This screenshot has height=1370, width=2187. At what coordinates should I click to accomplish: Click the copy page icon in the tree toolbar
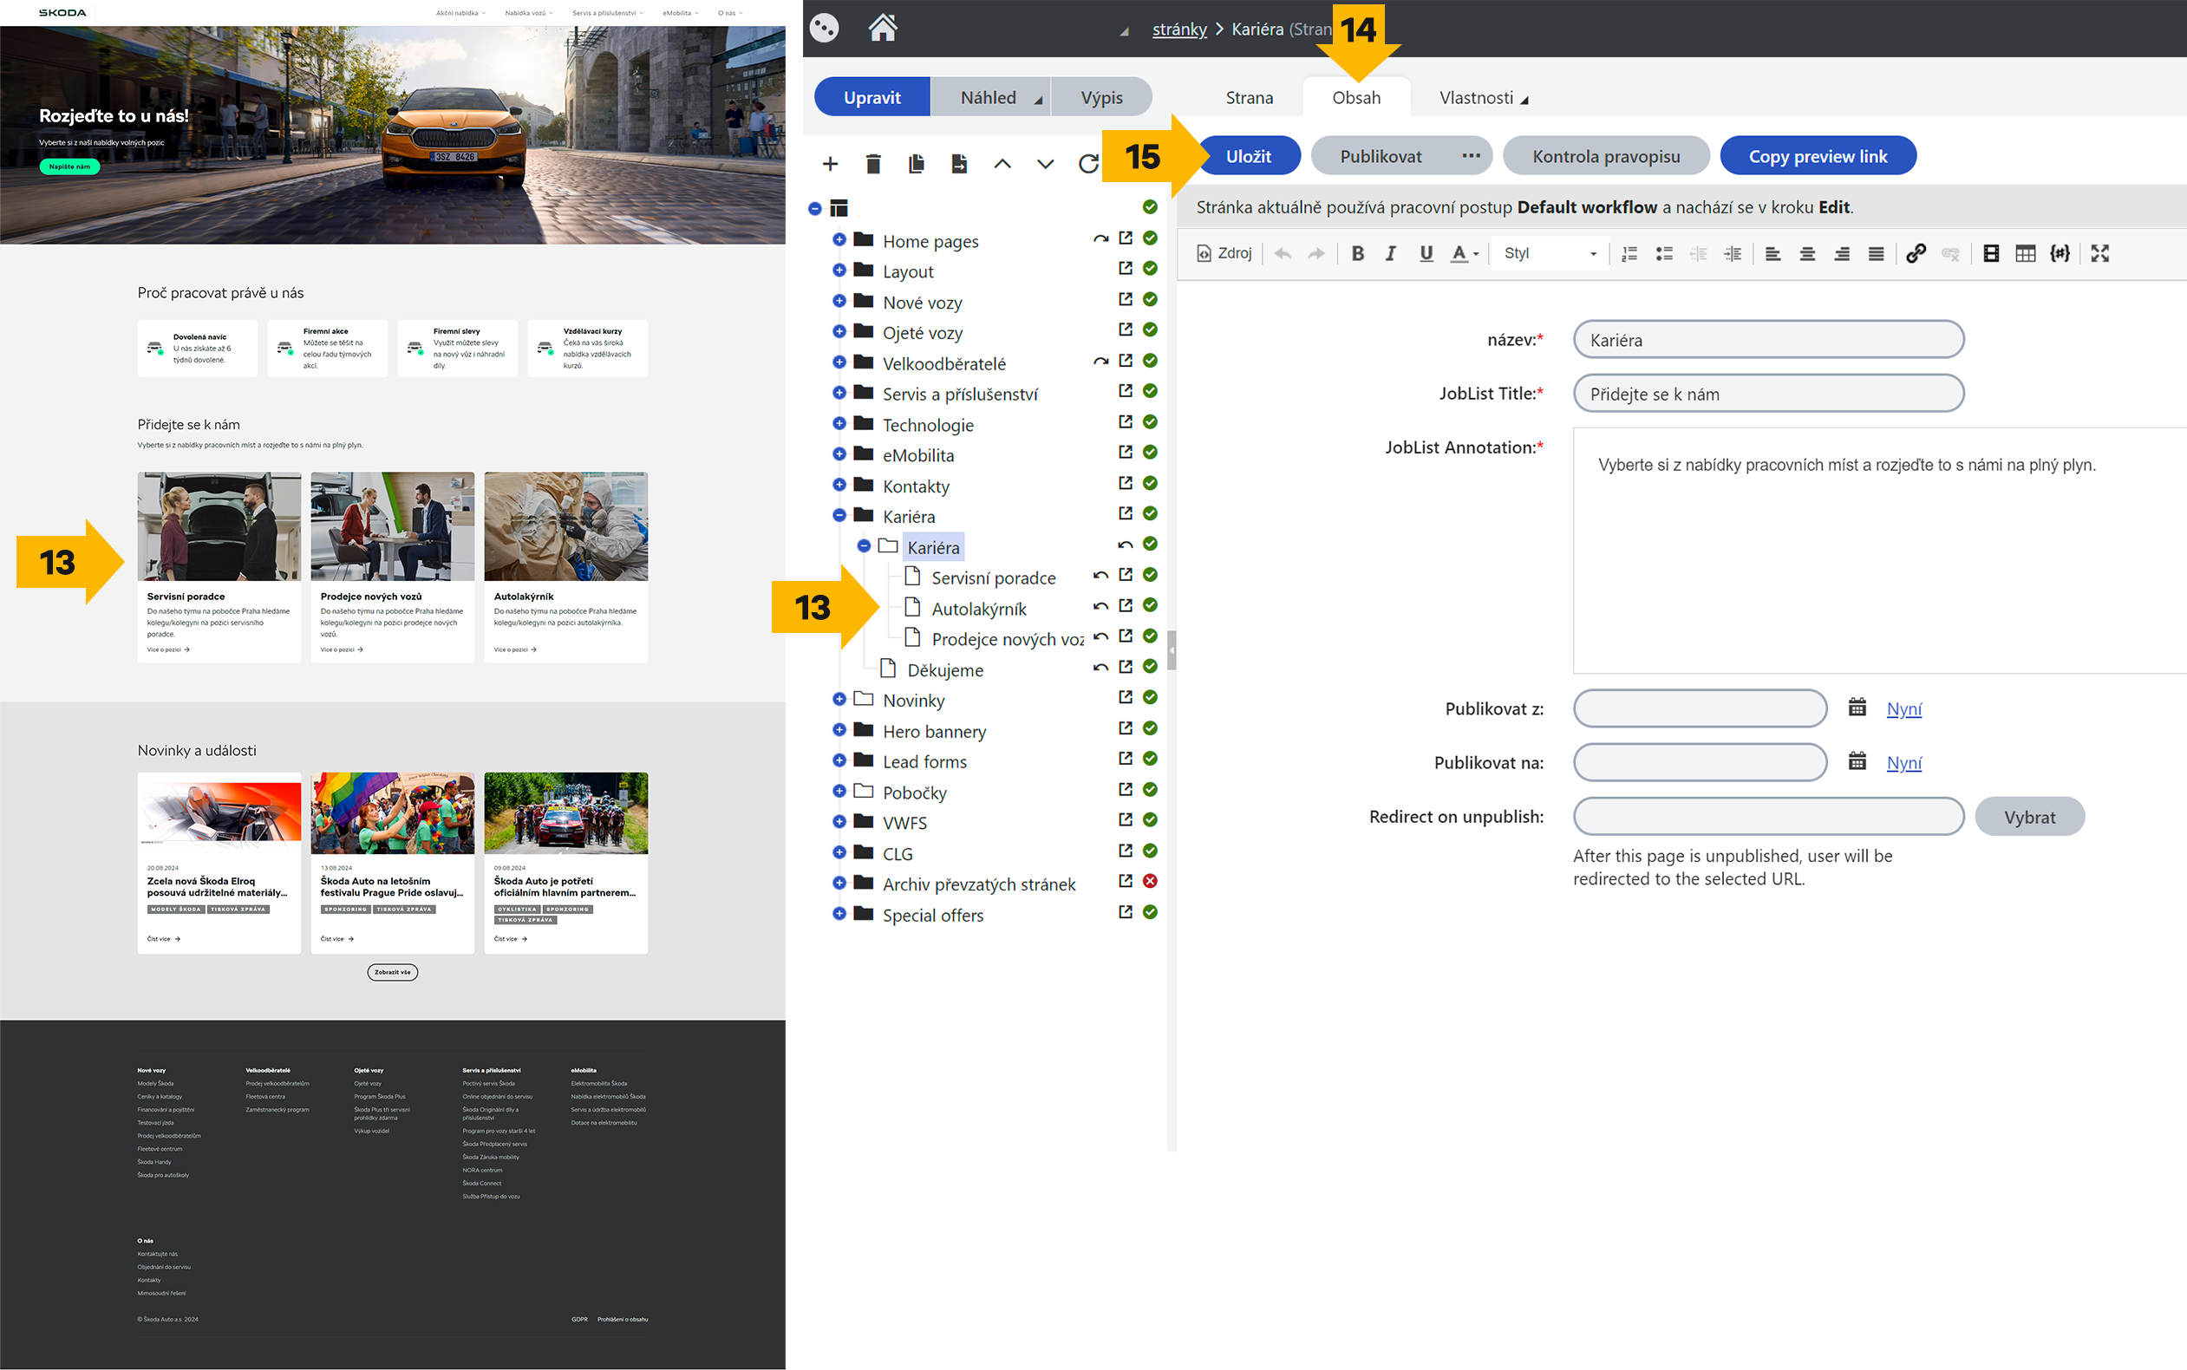coord(916,164)
